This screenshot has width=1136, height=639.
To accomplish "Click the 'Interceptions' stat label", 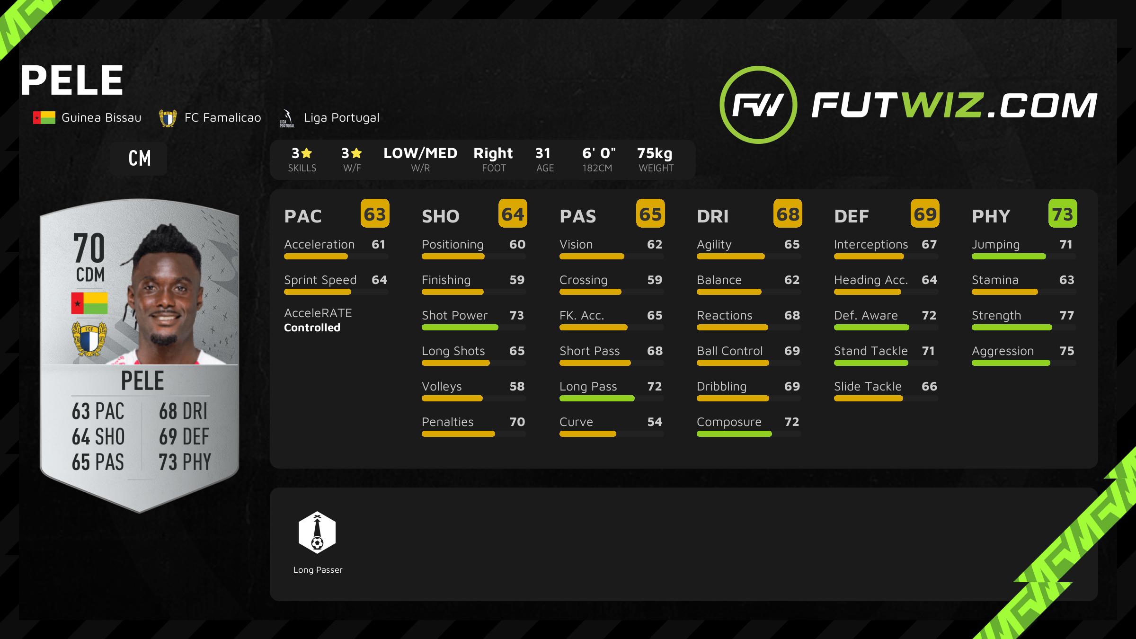I will click(871, 245).
